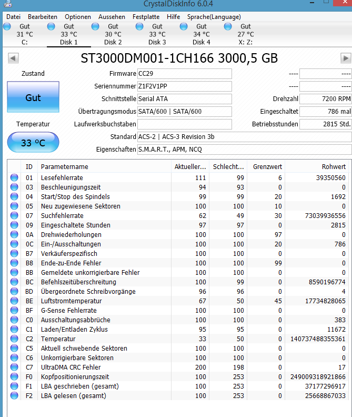
Task: Click the Schnittstelle field Serial ATA
Action: (x=185, y=99)
